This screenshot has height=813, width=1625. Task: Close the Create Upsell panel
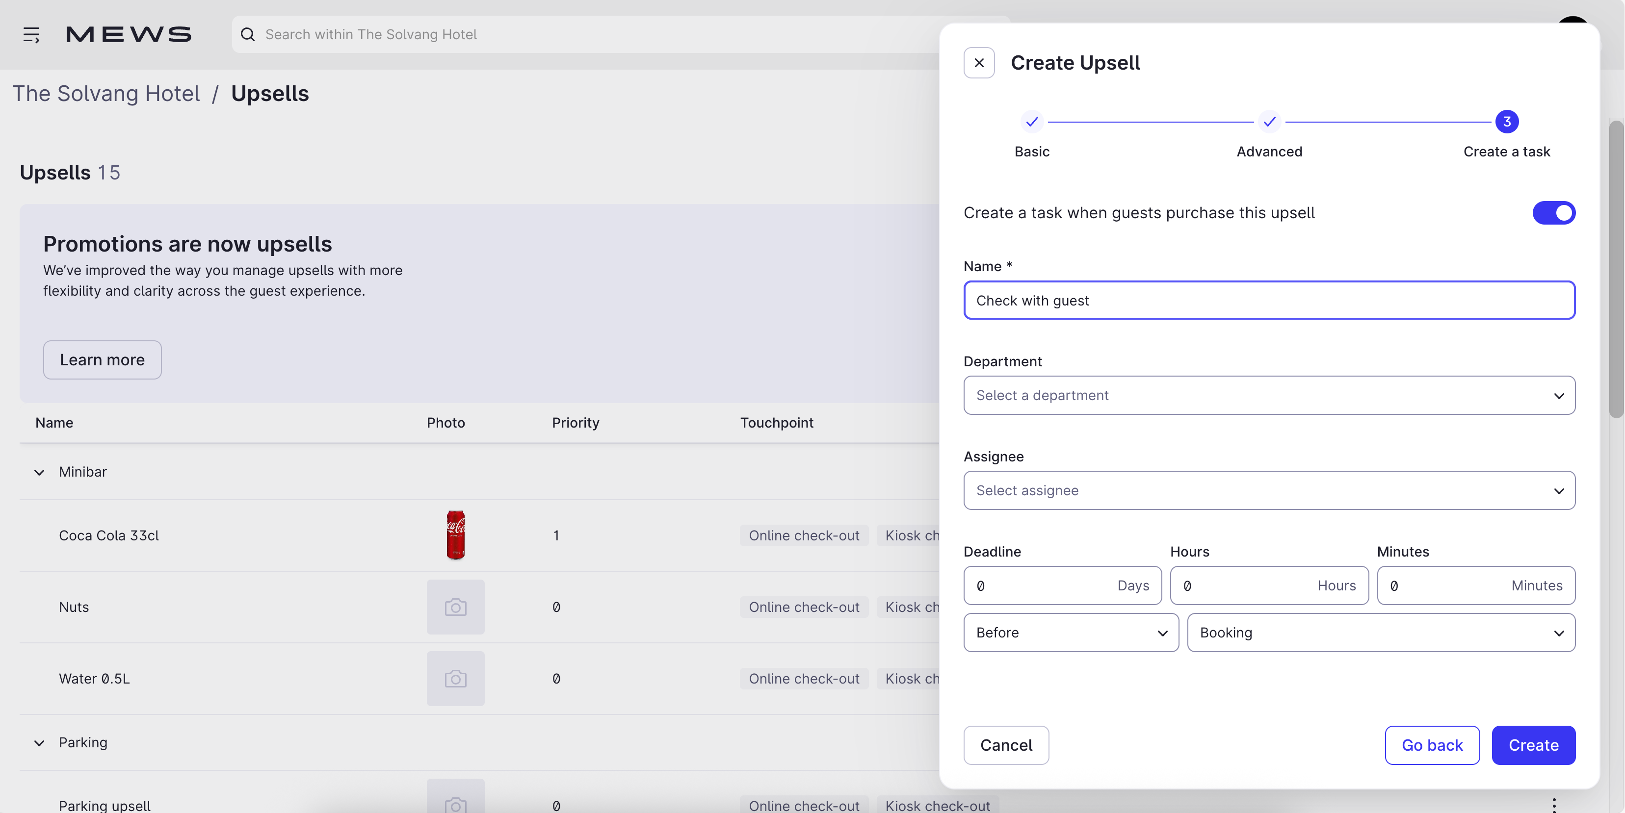click(x=979, y=63)
